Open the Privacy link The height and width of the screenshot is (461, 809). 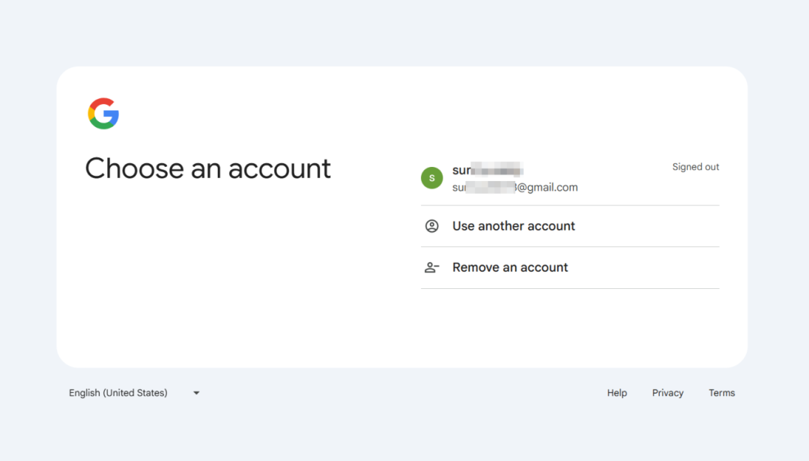(x=667, y=393)
